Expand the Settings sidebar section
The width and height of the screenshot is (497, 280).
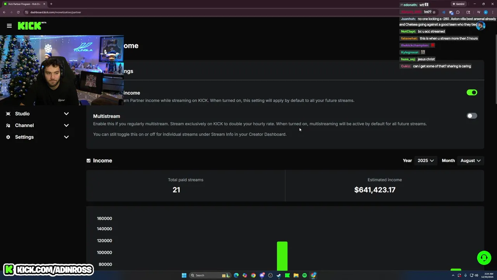pos(66,137)
